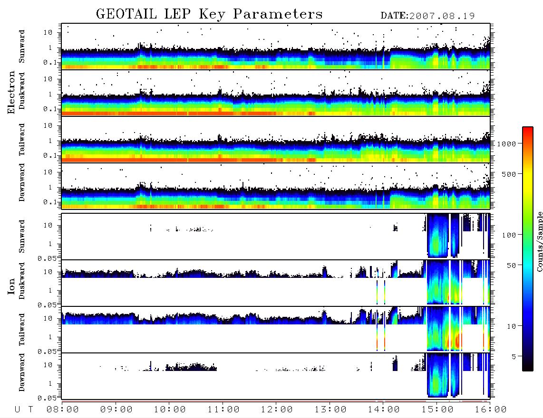Click the Electron Sunward spectrogram panel
The width and height of the screenshot is (543, 418).
point(276,47)
